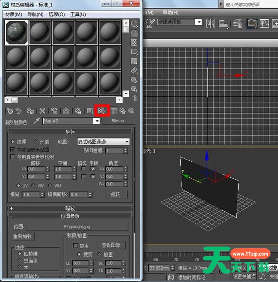Click Put Material to Scene icon
Viewport: 278px width, 282px height.
click(19, 111)
